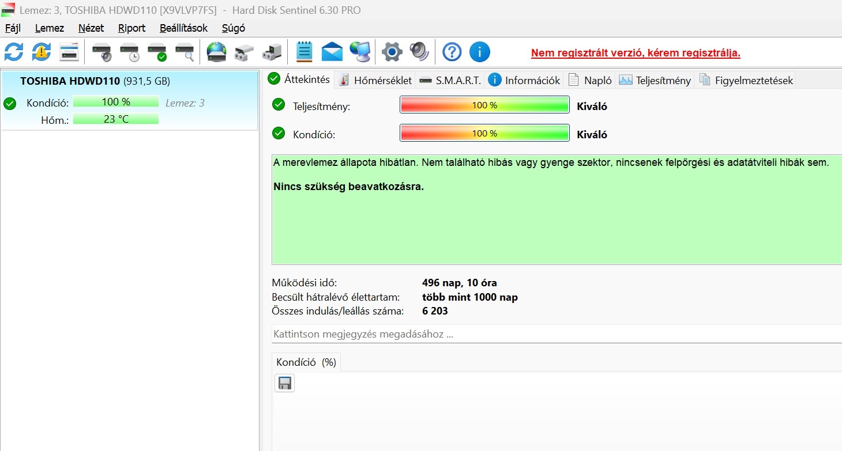Click the Kondíció 100 % bar in overview
This screenshot has width=842, height=451.
(x=484, y=133)
